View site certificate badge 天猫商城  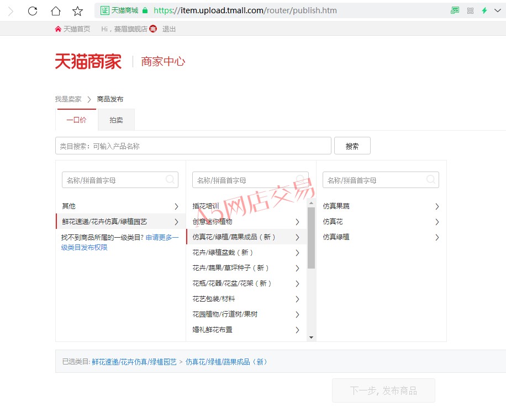[119, 10]
